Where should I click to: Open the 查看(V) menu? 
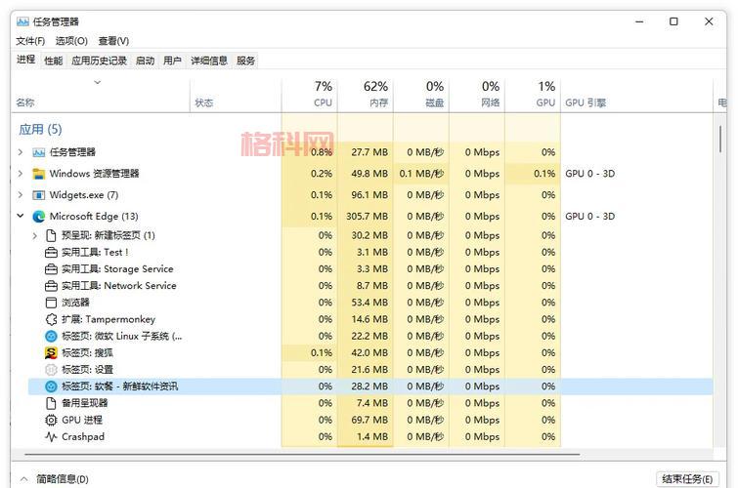[x=113, y=41]
